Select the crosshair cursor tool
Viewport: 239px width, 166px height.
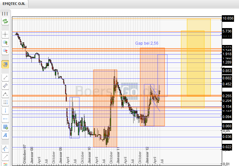(x=5, y=34)
